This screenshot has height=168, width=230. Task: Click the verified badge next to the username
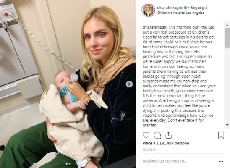coord(186,8)
